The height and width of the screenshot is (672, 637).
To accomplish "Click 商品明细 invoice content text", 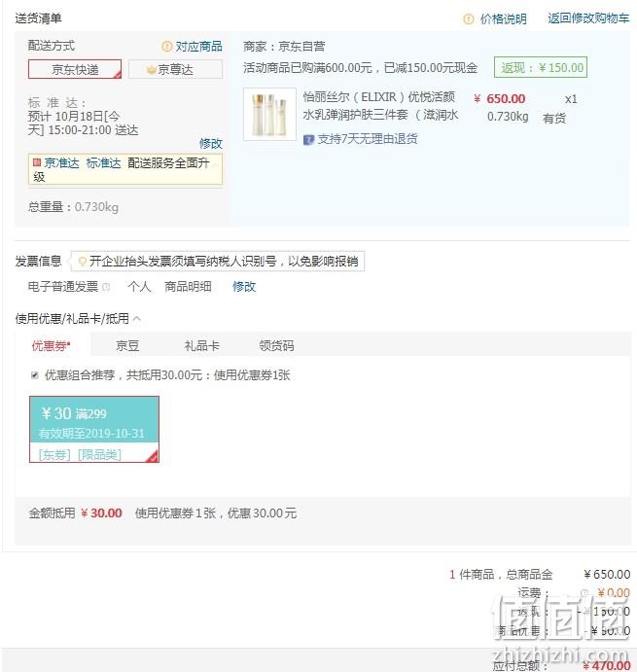I will [x=189, y=286].
